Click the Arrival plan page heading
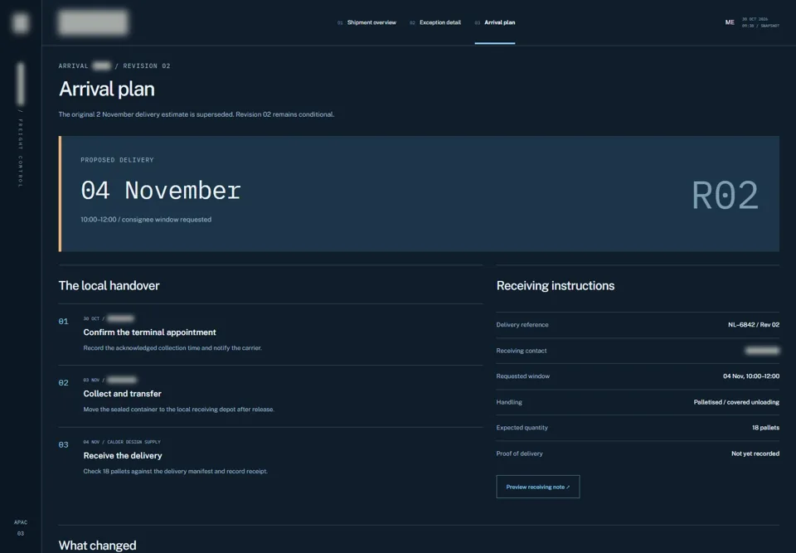796x553 pixels. (x=107, y=90)
